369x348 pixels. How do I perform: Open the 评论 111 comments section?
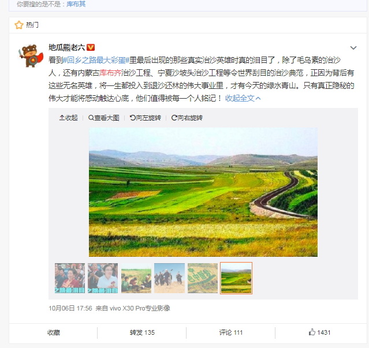click(230, 332)
